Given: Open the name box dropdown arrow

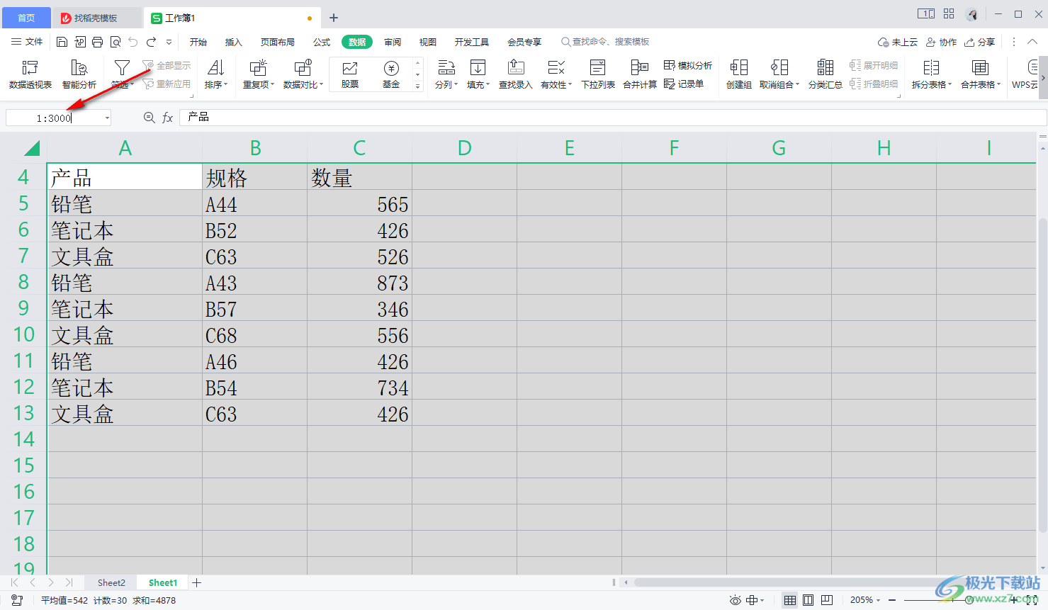Looking at the screenshot, I should coord(107,118).
